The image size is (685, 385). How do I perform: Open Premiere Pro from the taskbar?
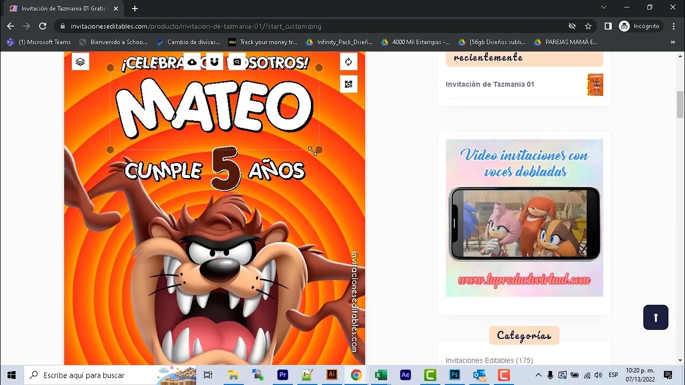click(283, 375)
